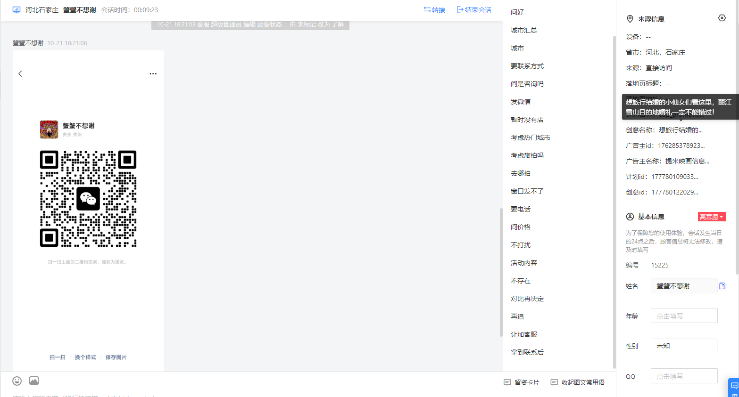This screenshot has width=739, height=397.
Task: Click the copy icon beside 姓名 field
Action: click(x=722, y=286)
